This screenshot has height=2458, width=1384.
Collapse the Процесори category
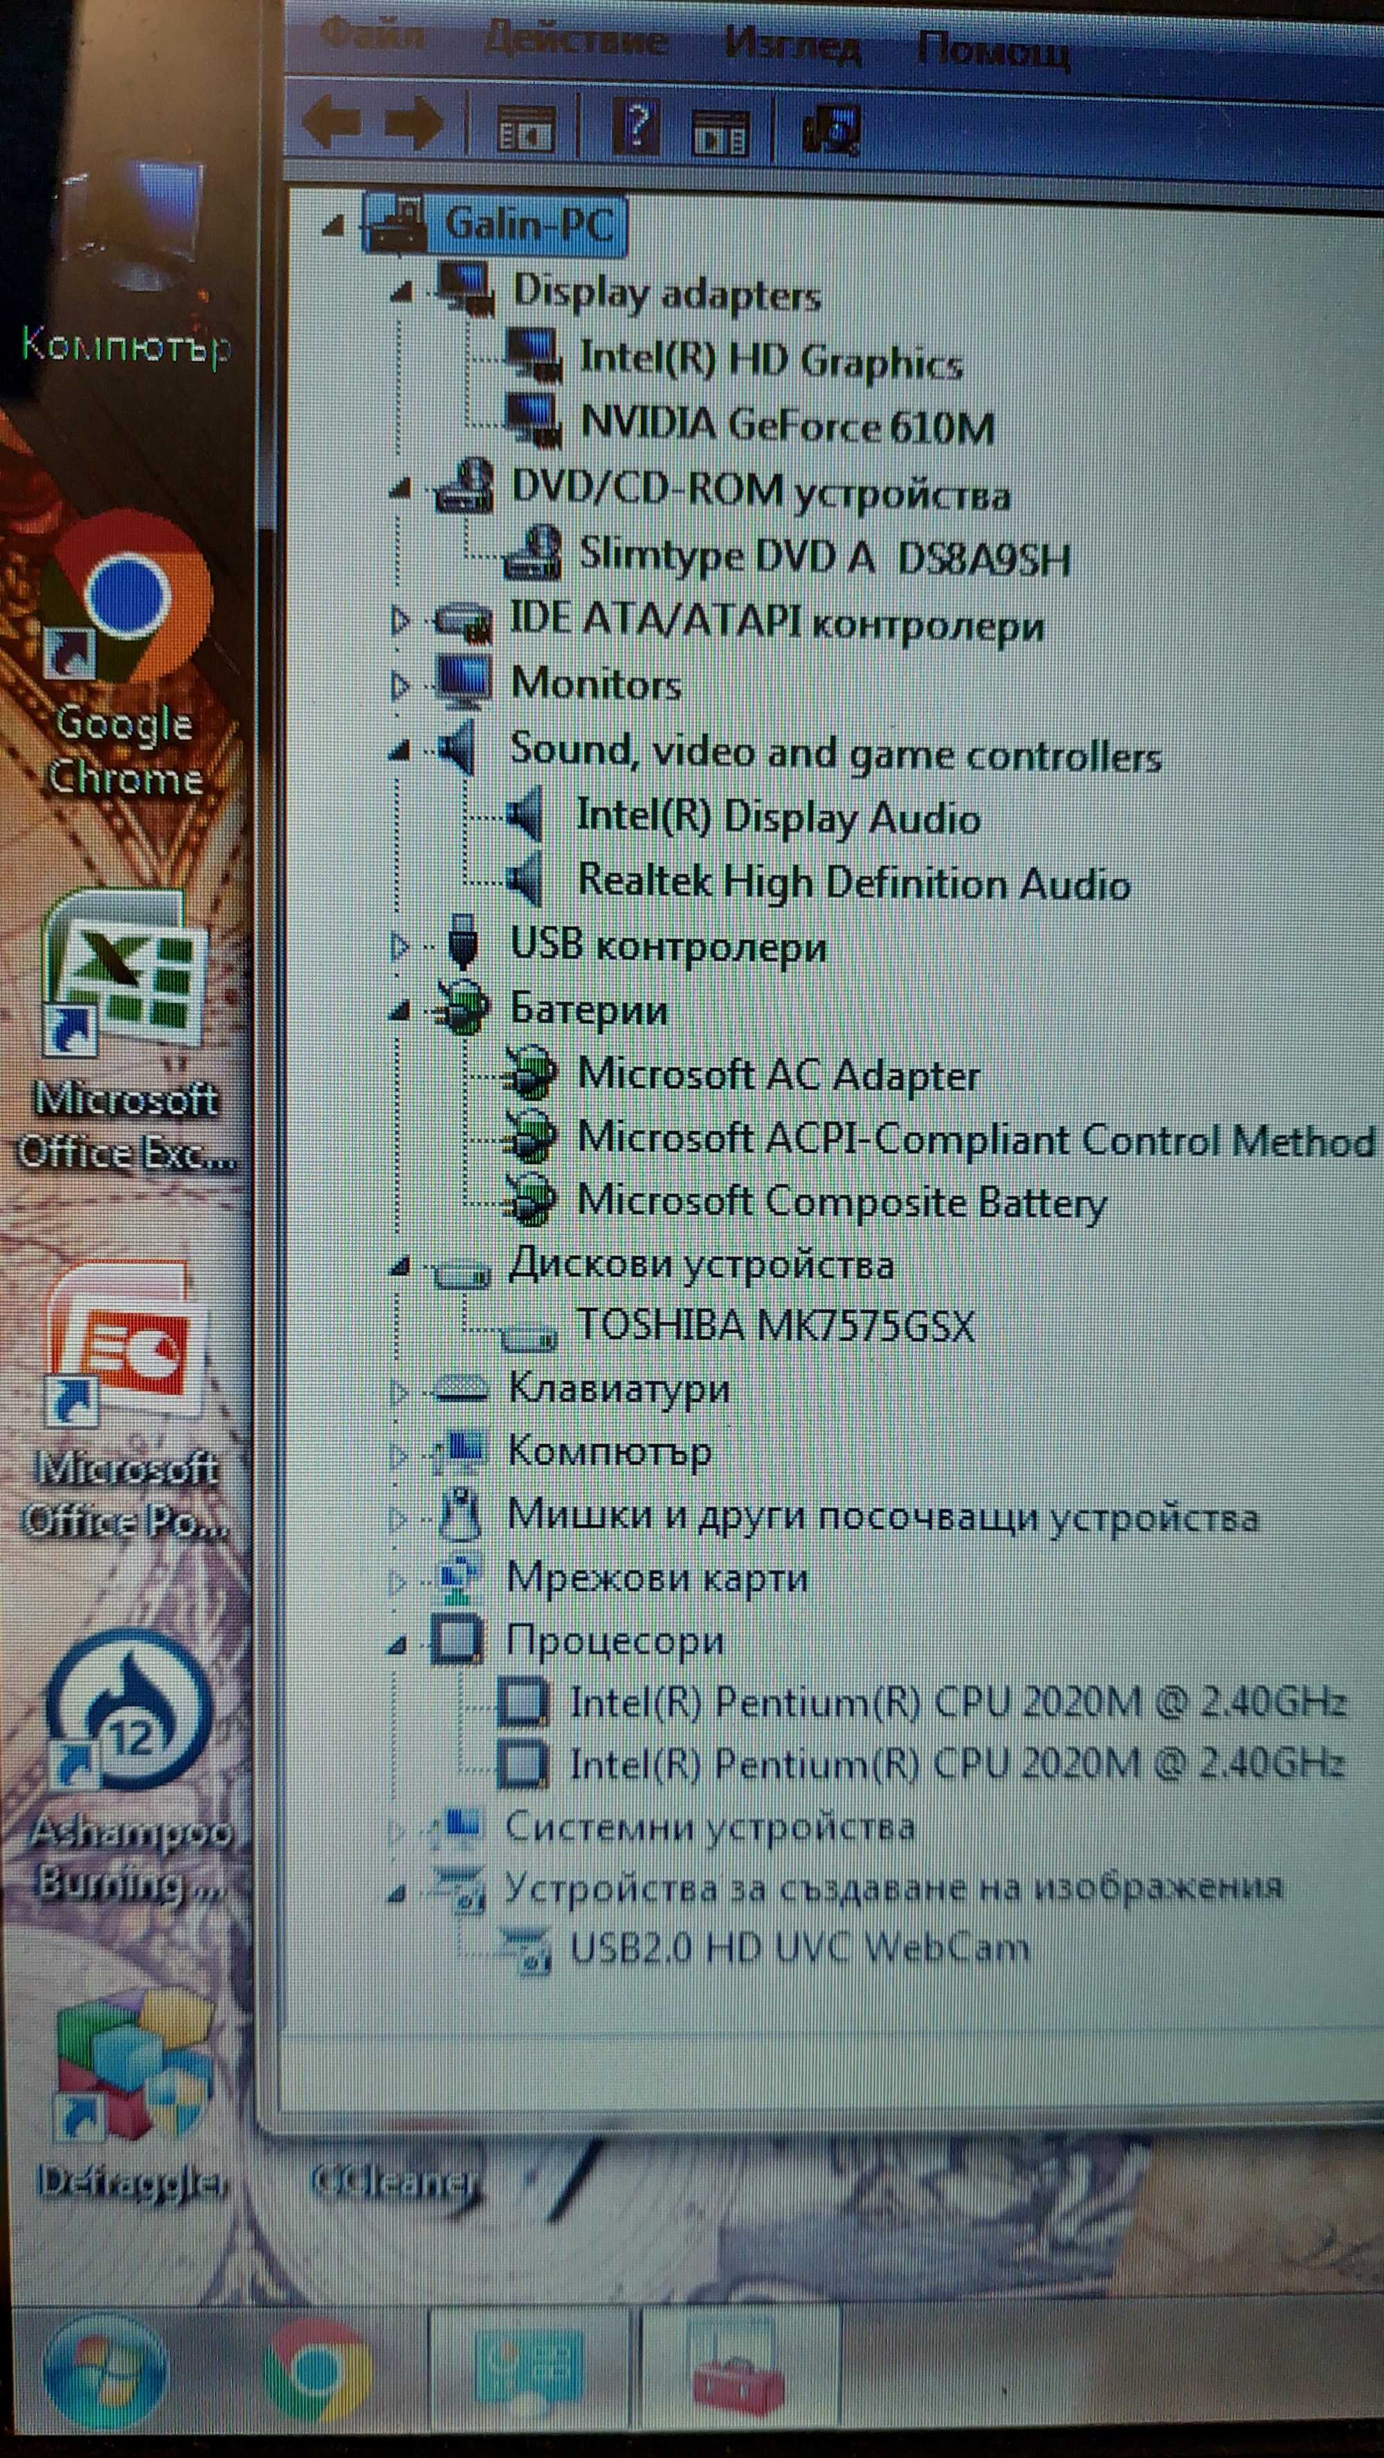coord(397,1644)
